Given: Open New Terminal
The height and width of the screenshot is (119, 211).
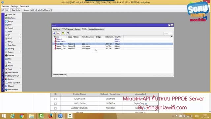Looking at the screenshot, I should 13,72.
